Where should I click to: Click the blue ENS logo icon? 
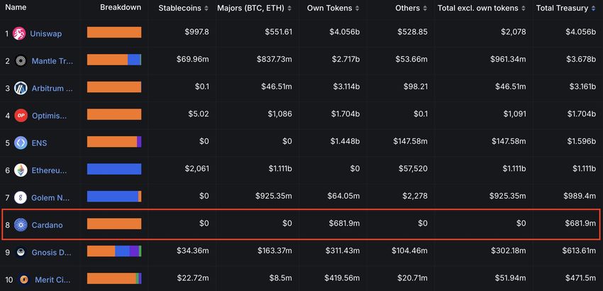click(x=21, y=143)
